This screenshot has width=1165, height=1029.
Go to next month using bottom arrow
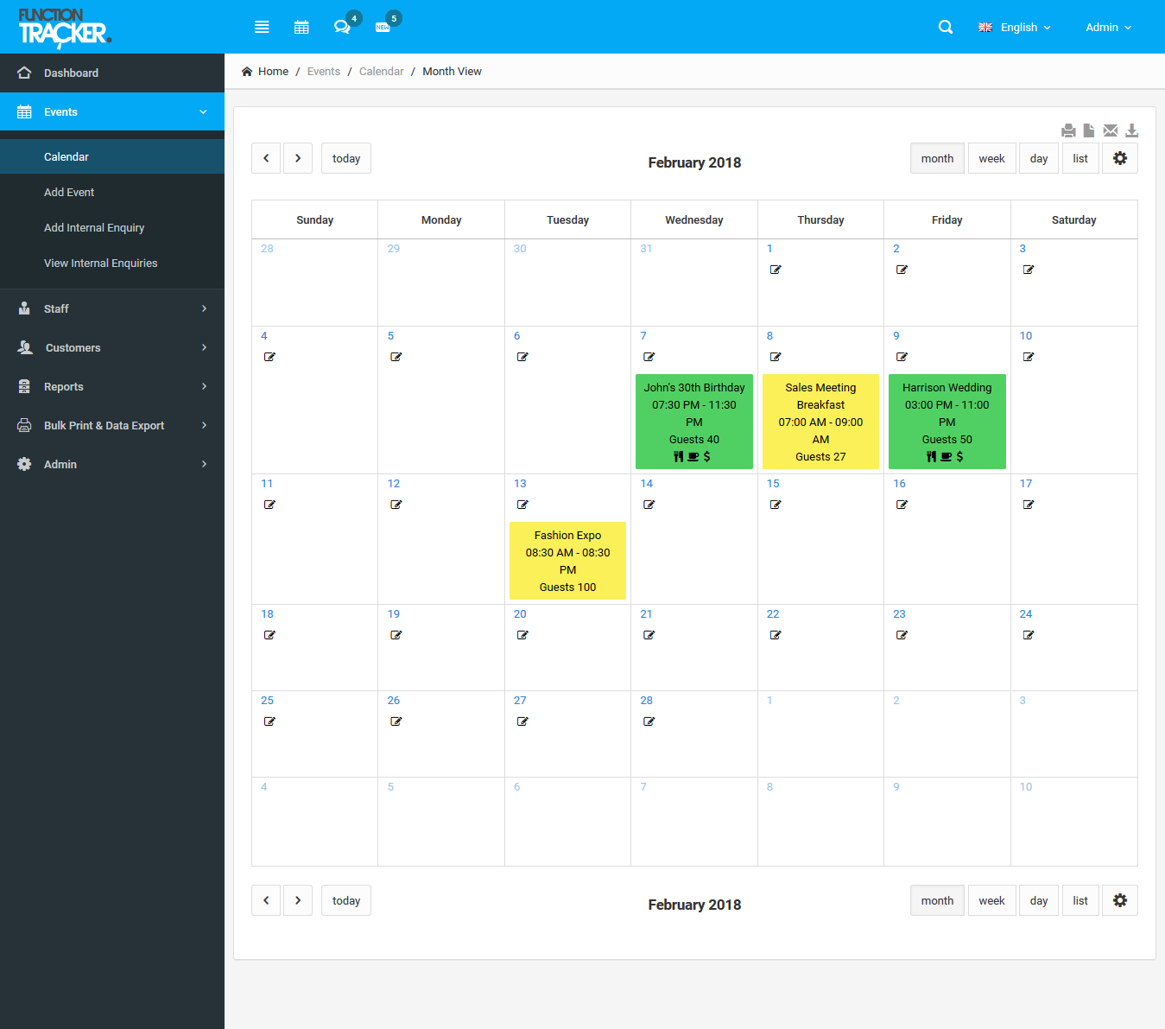coord(298,900)
